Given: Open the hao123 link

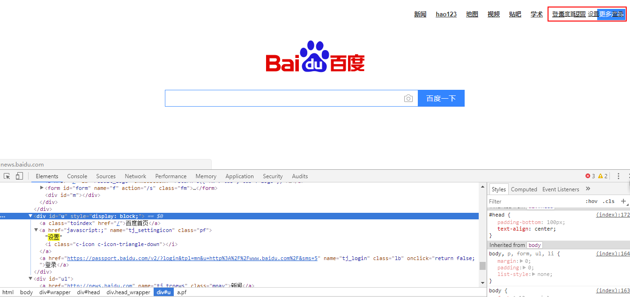Looking at the screenshot, I should tap(446, 14).
